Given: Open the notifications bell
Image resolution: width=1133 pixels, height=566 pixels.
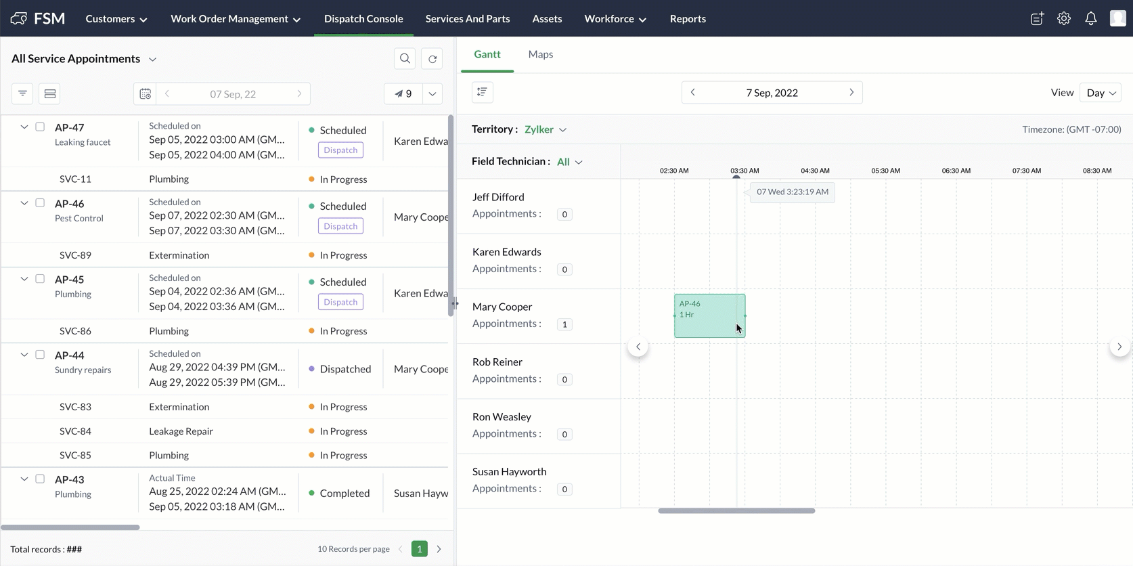Looking at the screenshot, I should coord(1090,19).
